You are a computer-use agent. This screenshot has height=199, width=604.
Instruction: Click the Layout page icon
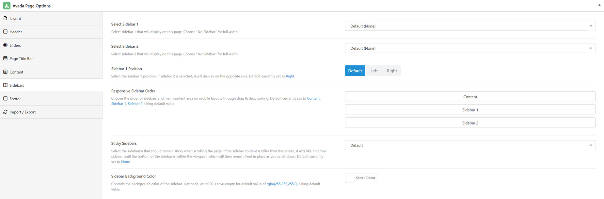[5, 18]
